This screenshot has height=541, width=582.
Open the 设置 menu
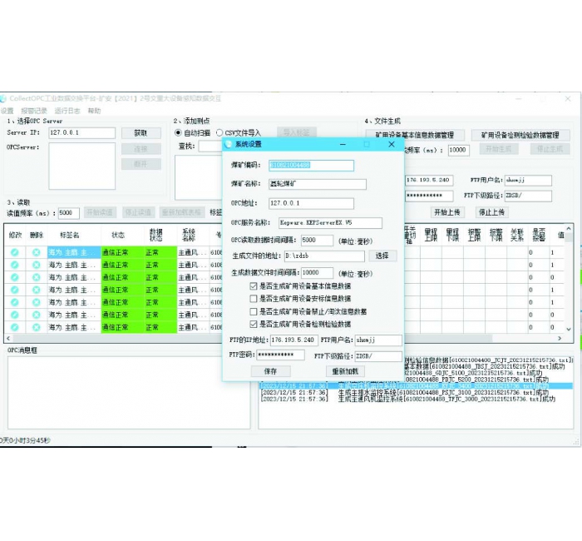click(x=7, y=111)
